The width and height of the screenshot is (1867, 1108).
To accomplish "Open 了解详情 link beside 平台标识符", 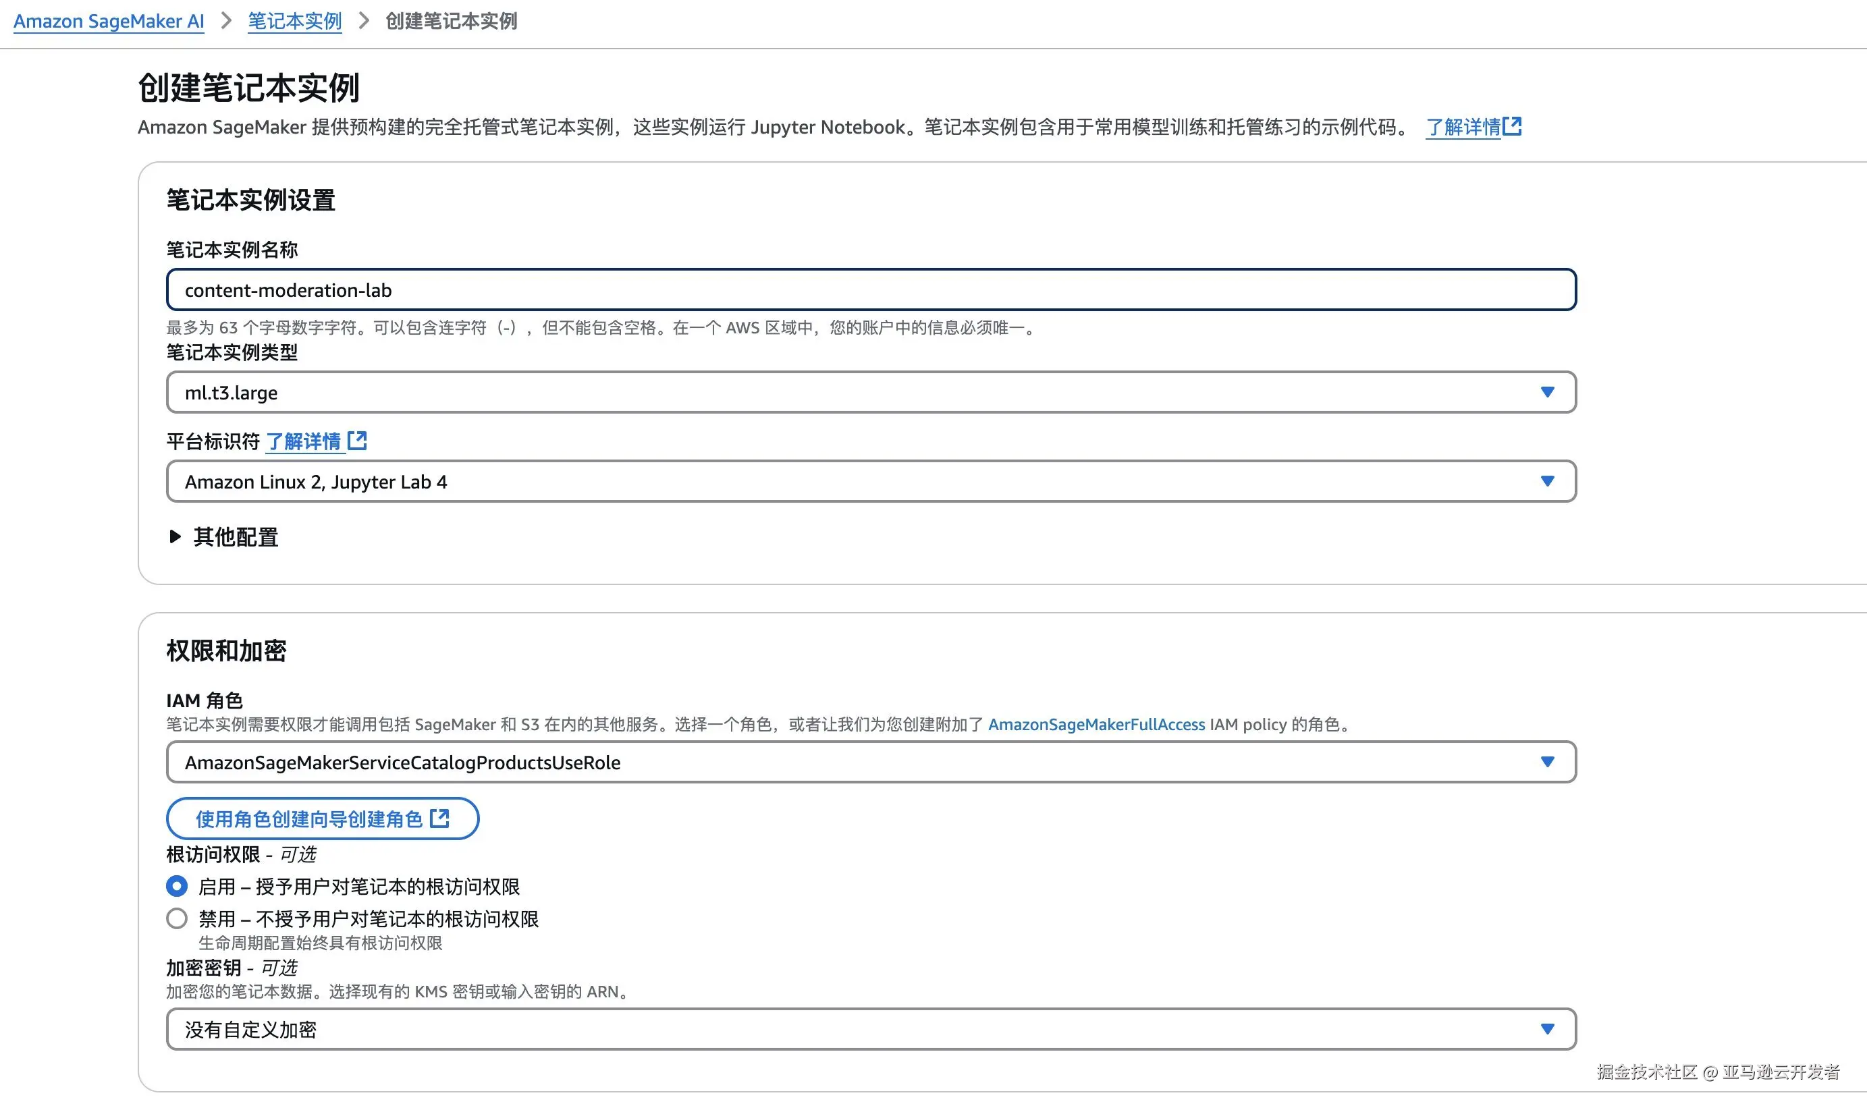I will tap(304, 441).
